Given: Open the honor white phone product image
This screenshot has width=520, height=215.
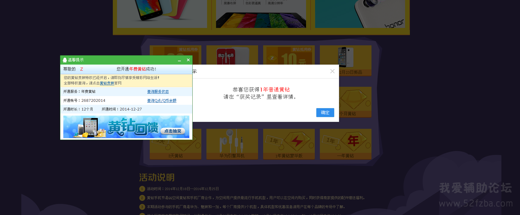Looking at the screenshot, I should (360, 14).
